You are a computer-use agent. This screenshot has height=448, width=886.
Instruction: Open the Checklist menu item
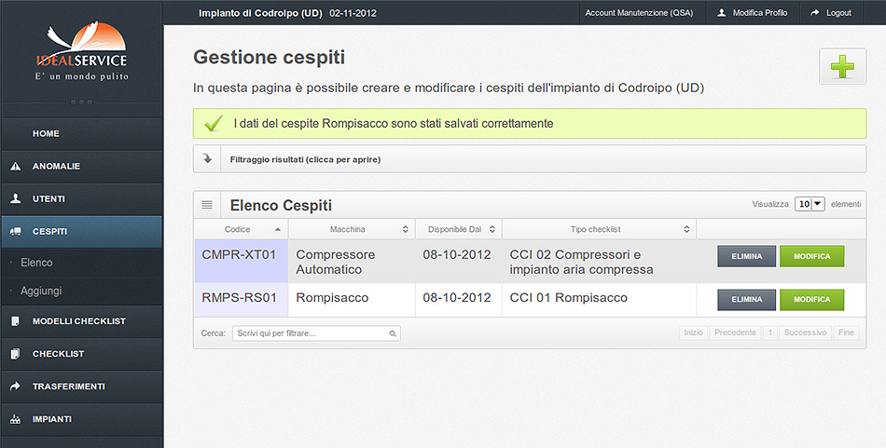point(81,354)
